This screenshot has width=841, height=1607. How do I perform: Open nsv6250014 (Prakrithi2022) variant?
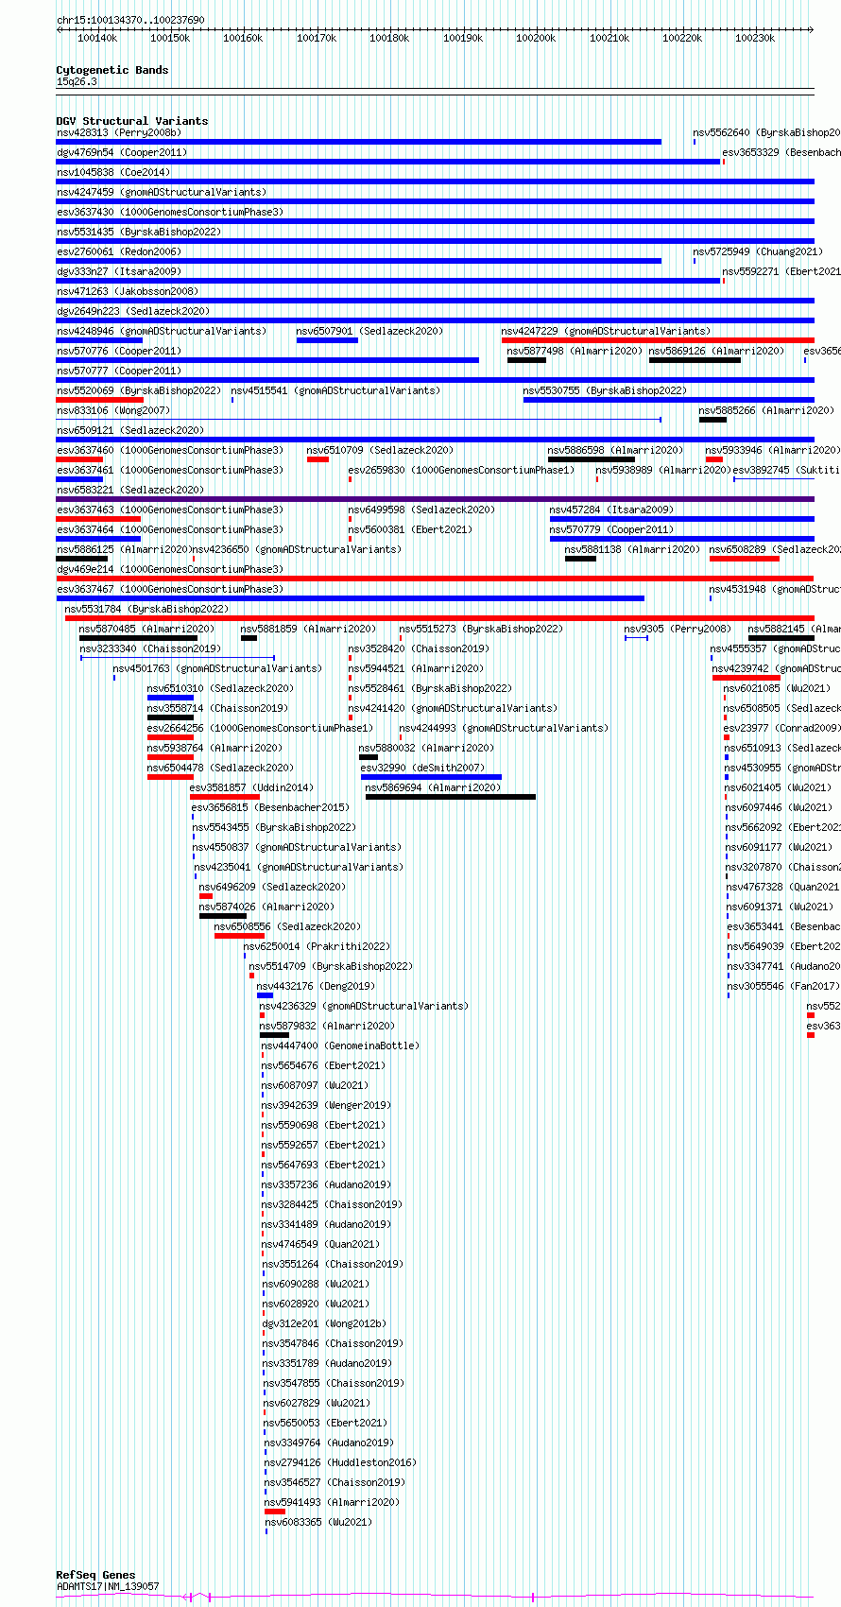point(317,947)
